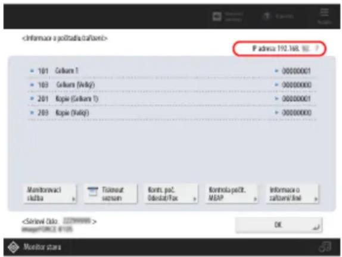
Task: Confirm with the OK button
Action: click(x=279, y=225)
